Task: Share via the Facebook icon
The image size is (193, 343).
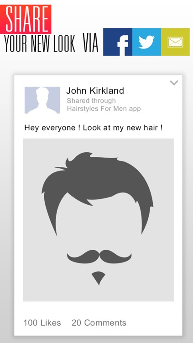Action: click(117, 42)
